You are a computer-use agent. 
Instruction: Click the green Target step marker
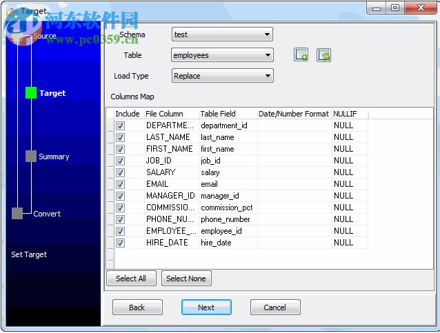click(31, 93)
